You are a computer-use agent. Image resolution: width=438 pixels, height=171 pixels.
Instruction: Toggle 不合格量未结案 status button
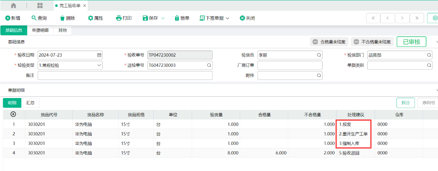[x=372, y=42]
